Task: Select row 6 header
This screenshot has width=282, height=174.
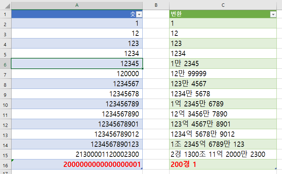Action: click(5, 63)
